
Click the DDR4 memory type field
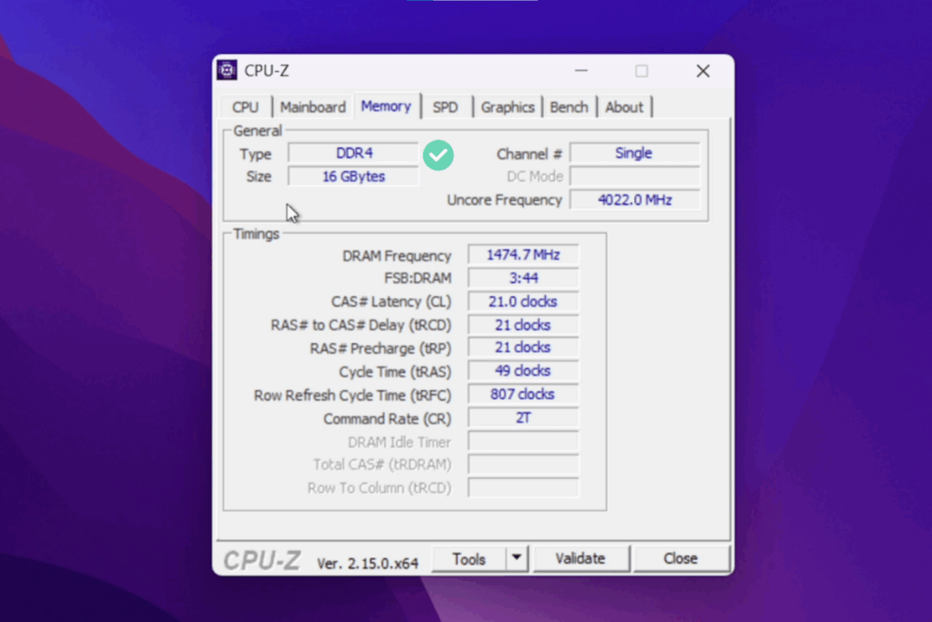354,153
